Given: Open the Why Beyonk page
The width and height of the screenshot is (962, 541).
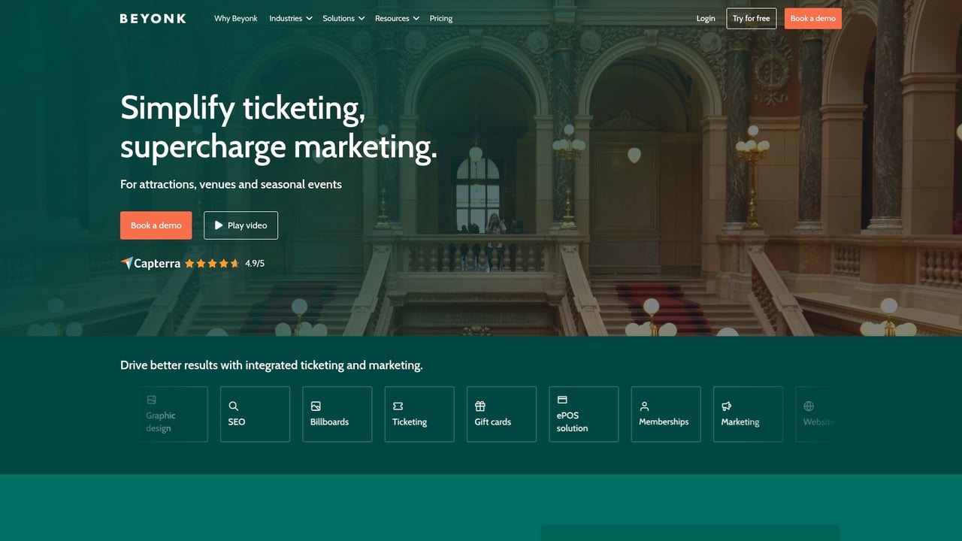Looking at the screenshot, I should [235, 18].
